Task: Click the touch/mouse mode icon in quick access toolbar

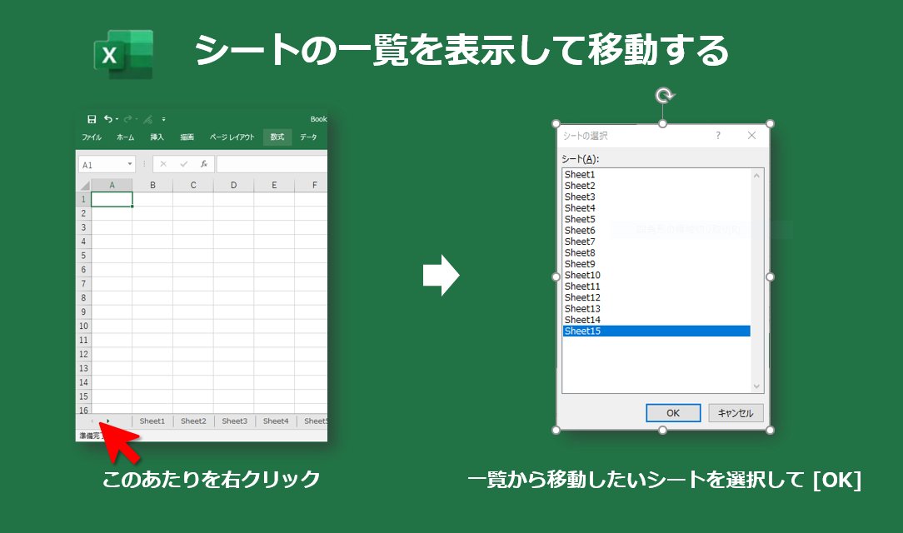Action: (x=148, y=119)
